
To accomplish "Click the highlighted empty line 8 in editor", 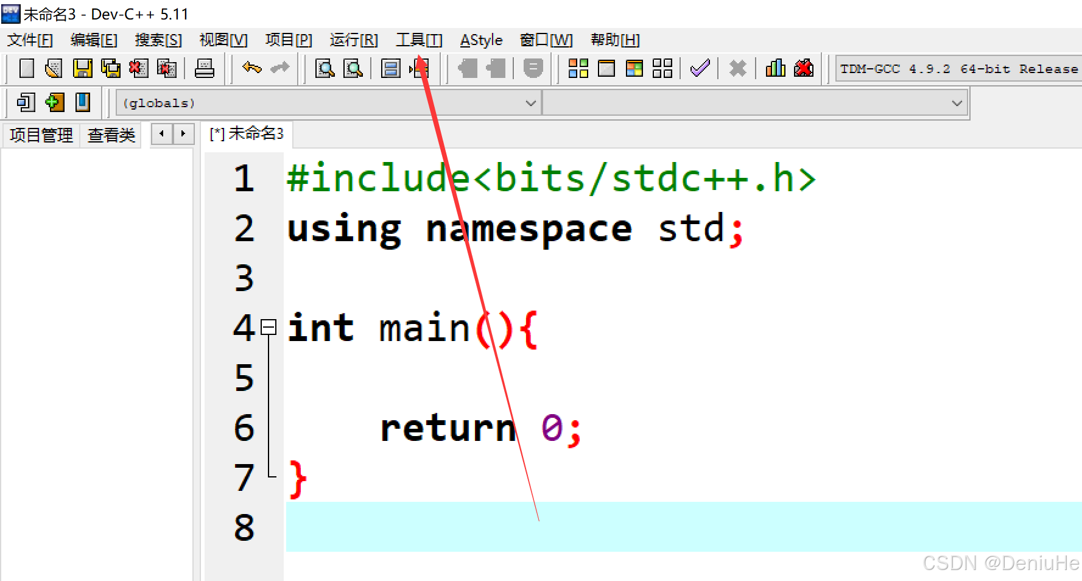I will 683,527.
